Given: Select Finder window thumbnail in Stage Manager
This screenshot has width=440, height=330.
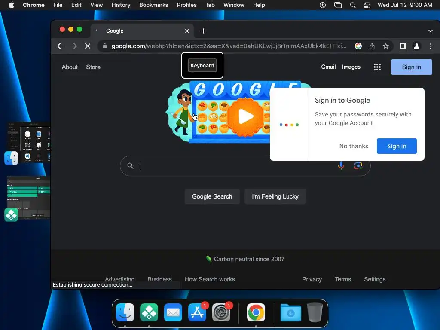Looking at the screenshot, I should click(x=29, y=142).
